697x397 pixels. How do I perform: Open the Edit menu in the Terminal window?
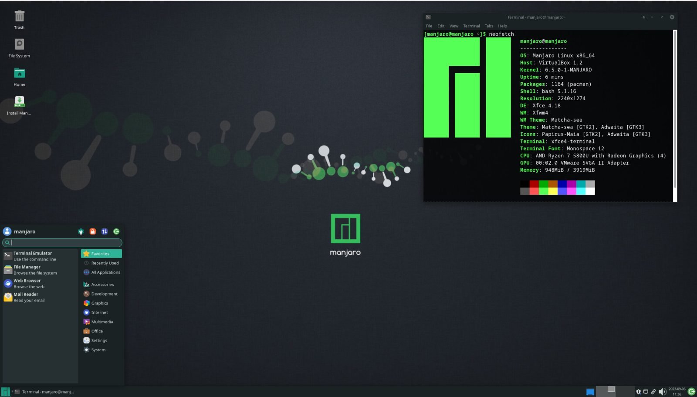point(440,26)
